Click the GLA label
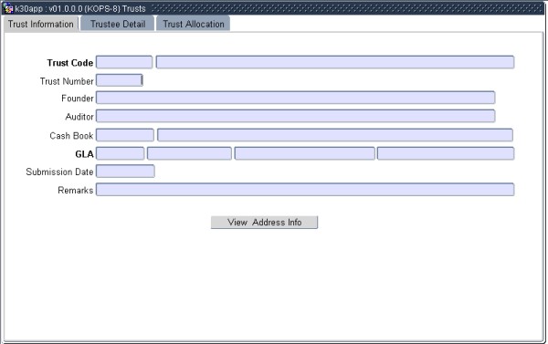548x344 pixels. pos(84,154)
